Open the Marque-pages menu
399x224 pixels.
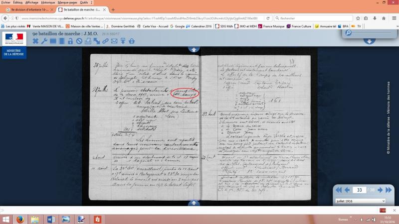pyautogui.click(x=67, y=2)
